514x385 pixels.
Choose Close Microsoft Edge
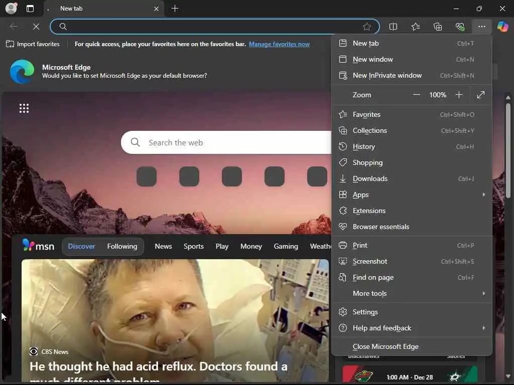pyautogui.click(x=412, y=347)
